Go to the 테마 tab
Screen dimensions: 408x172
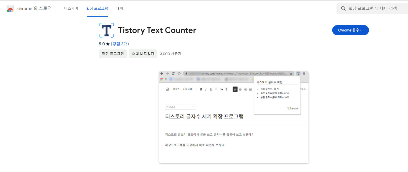(x=120, y=8)
